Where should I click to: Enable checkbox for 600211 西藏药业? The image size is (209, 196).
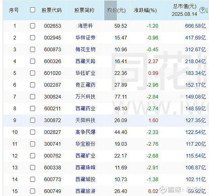point(32,109)
